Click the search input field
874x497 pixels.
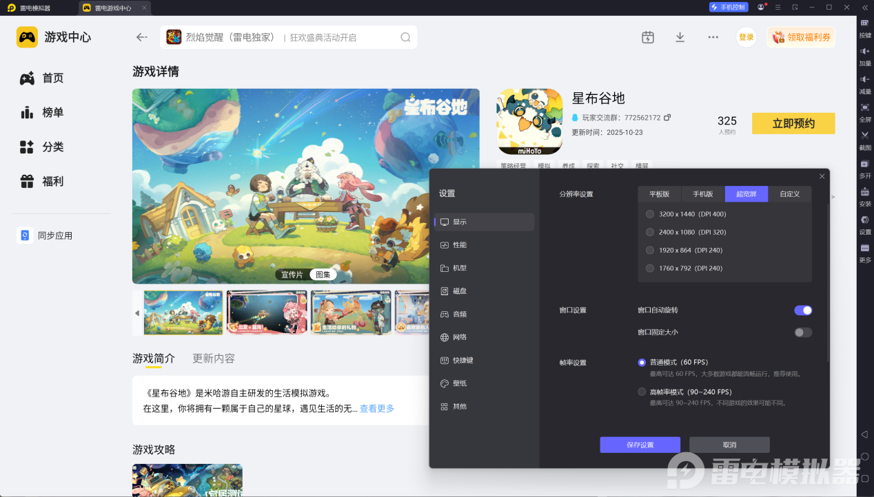[x=288, y=37]
